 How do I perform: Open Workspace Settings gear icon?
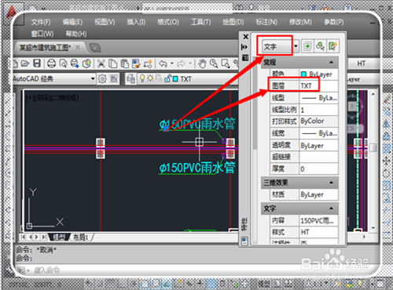click(102, 78)
